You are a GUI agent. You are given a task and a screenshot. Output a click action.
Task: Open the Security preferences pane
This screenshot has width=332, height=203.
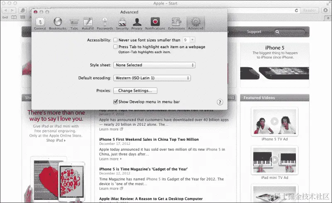pos(122,24)
